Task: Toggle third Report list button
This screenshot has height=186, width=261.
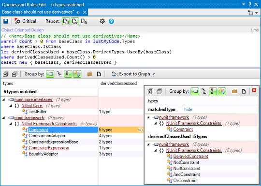Action: (84, 21)
